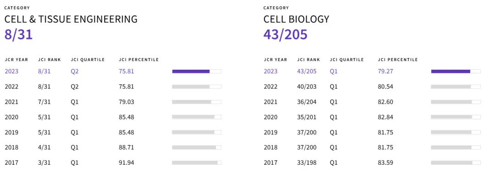Select the 2023 JCR year under Cell & Tissue Engineering
495x173 pixels.
pyautogui.click(x=11, y=72)
